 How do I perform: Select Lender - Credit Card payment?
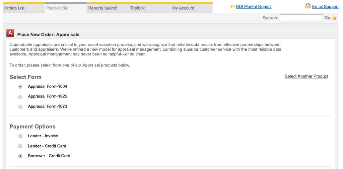coord(20,146)
